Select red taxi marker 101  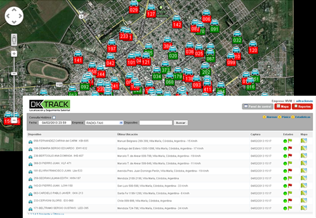point(131,59)
